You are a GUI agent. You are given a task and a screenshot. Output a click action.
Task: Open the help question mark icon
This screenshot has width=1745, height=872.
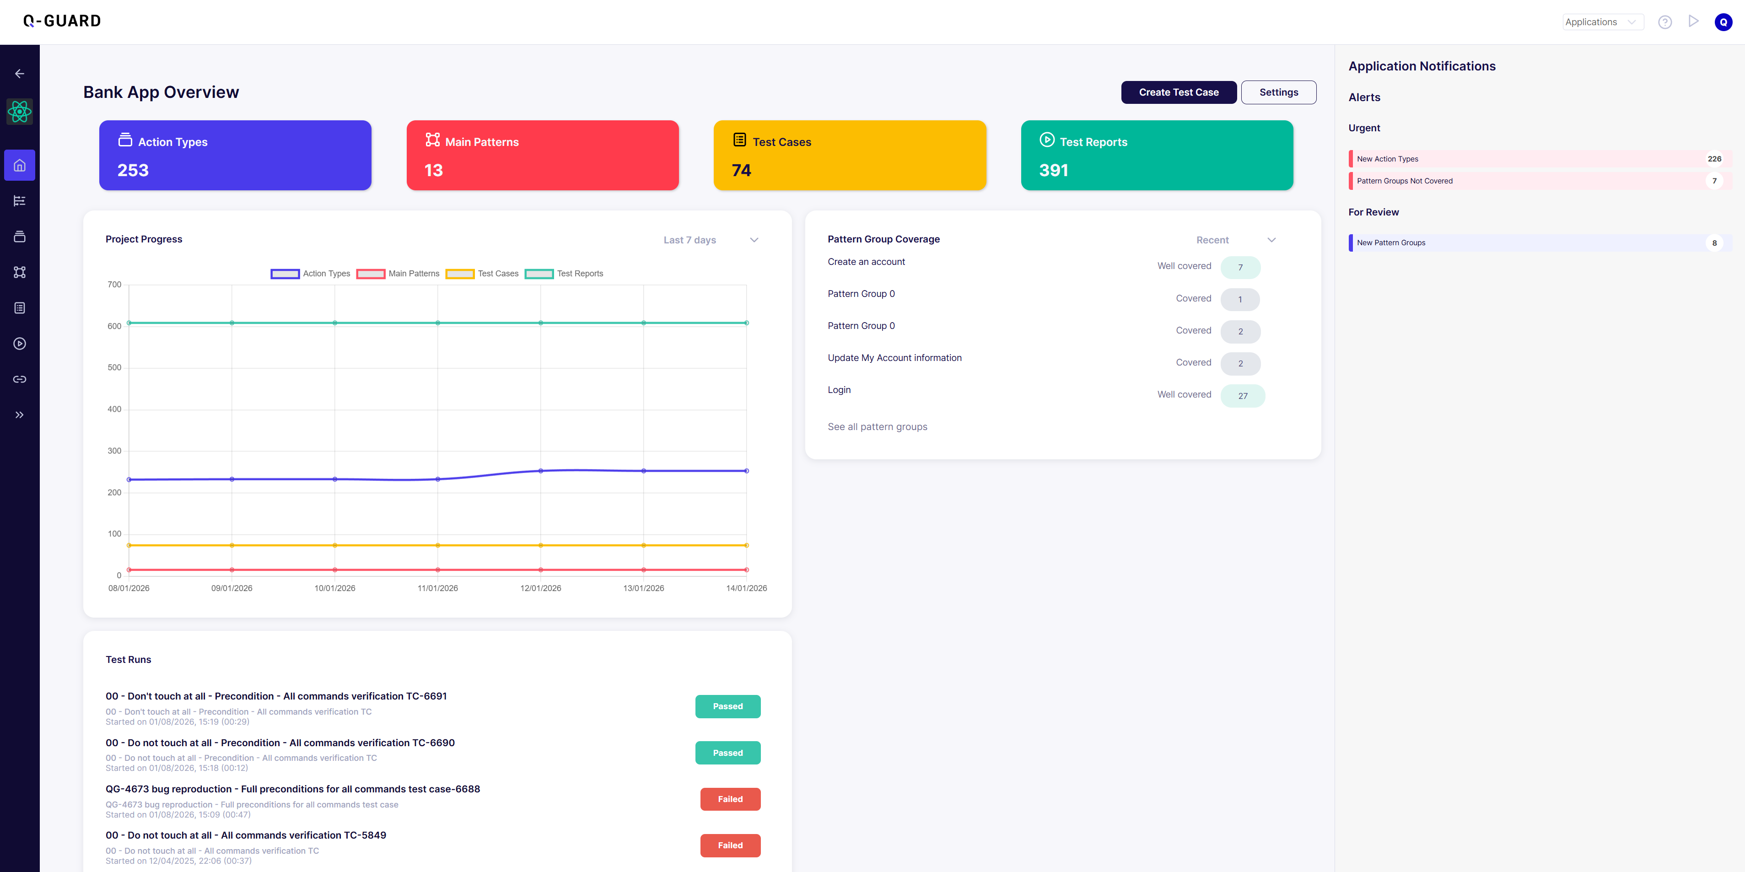click(1666, 22)
